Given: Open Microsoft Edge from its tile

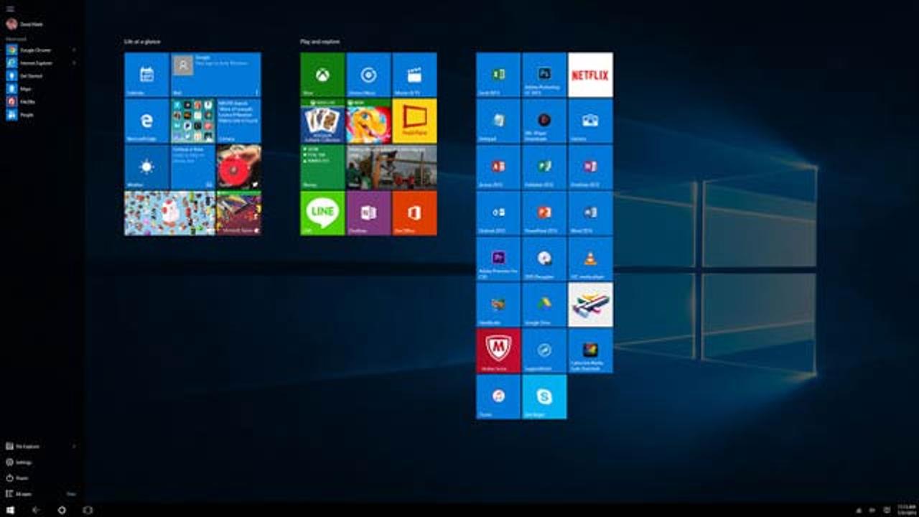Looking at the screenshot, I should (x=146, y=120).
